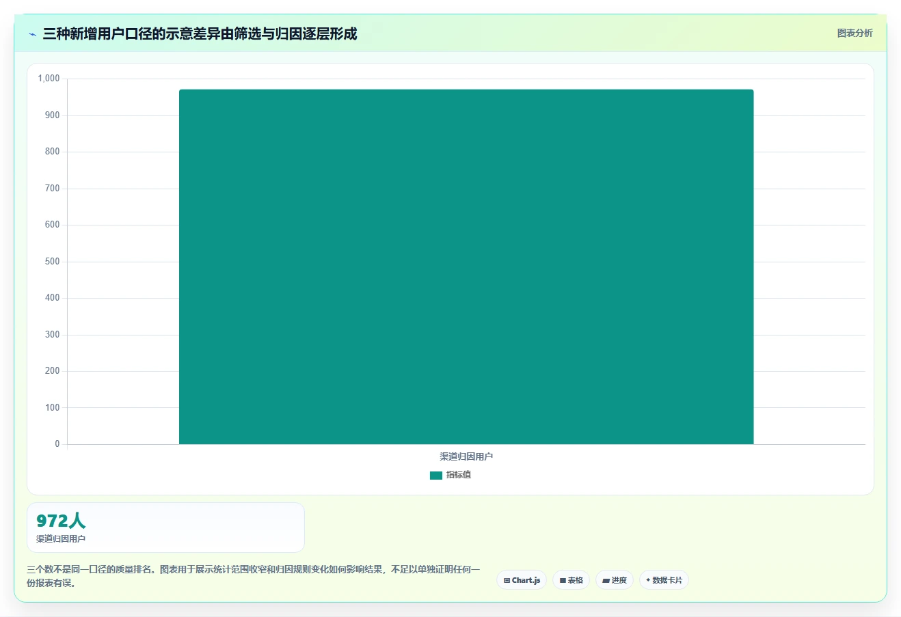Click the 972人 data card value

pyautogui.click(x=61, y=521)
